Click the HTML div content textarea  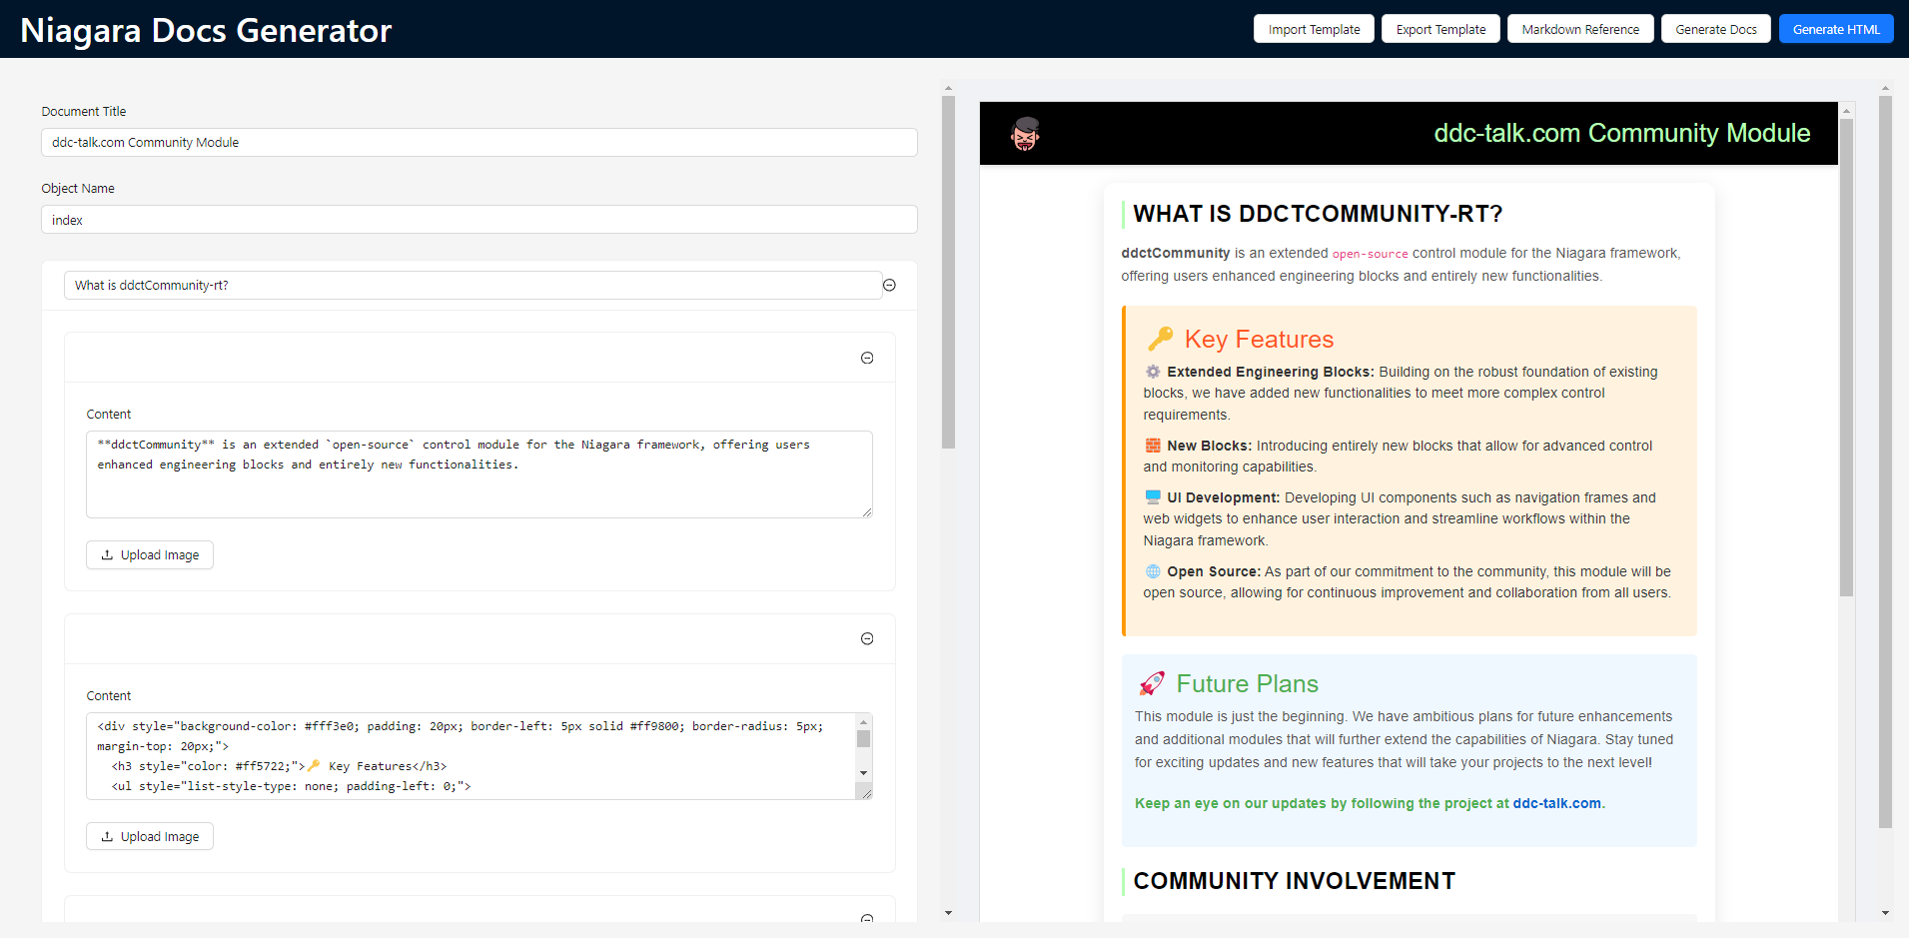pyautogui.click(x=472, y=756)
